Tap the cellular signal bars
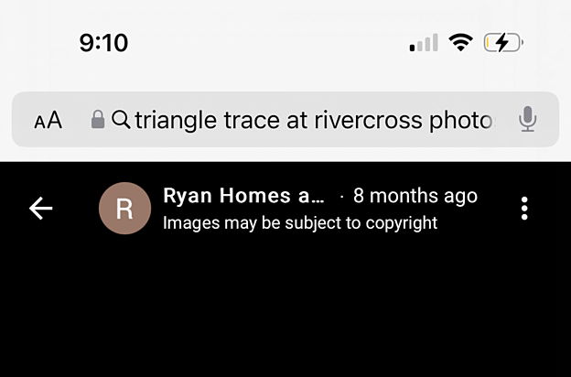 coord(424,43)
